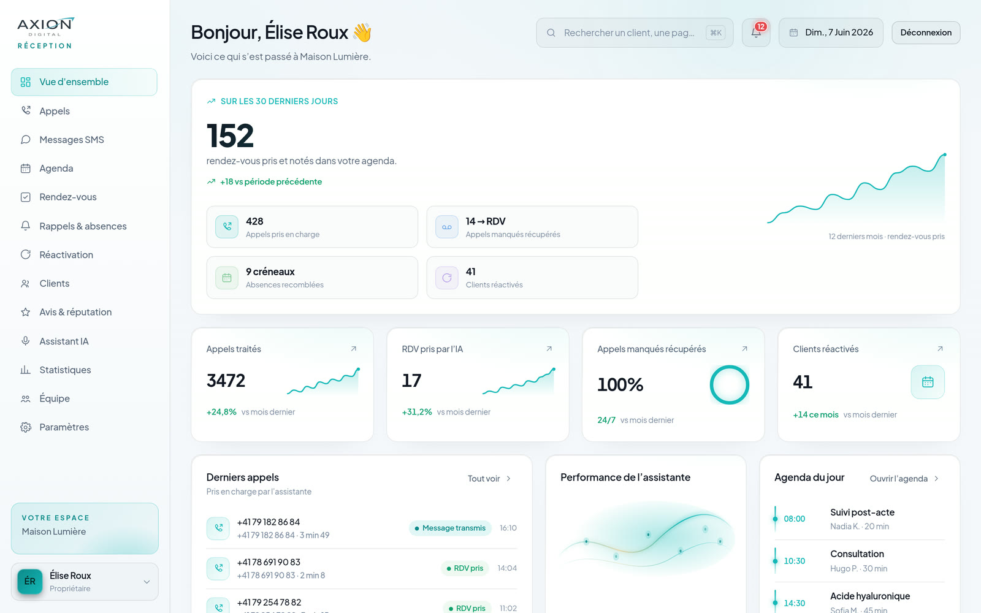Screen dimensions: 981x613
Task: Click the 12 derniers mois rendez-vous chart
Action: [x=856, y=189]
